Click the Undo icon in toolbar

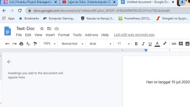tap(7, 44)
